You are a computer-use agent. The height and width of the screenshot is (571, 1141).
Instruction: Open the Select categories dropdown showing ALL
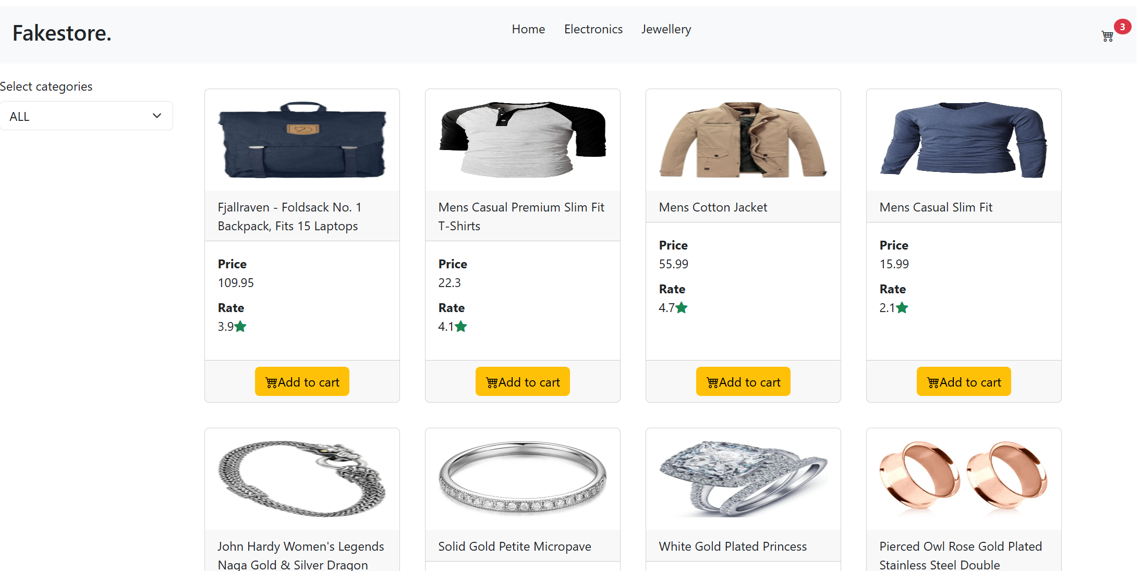click(86, 116)
